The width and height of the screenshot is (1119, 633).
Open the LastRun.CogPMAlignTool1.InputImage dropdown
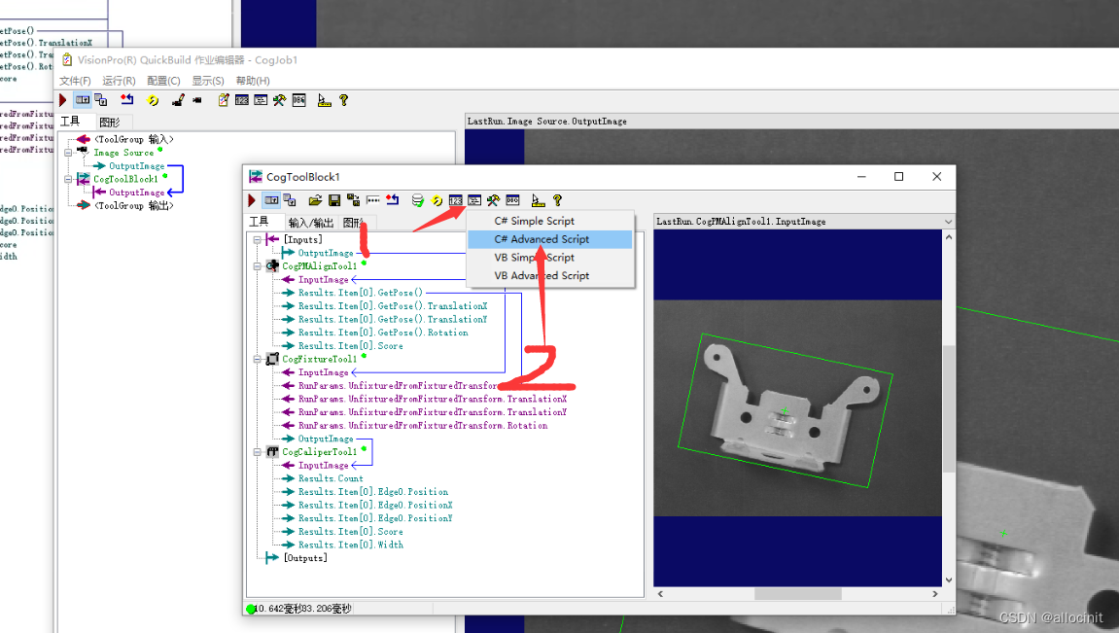coord(948,222)
